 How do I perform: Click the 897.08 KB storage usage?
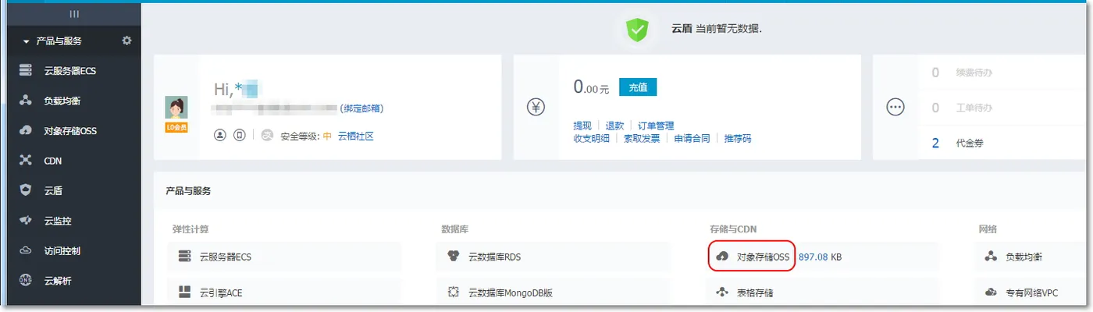tap(820, 257)
